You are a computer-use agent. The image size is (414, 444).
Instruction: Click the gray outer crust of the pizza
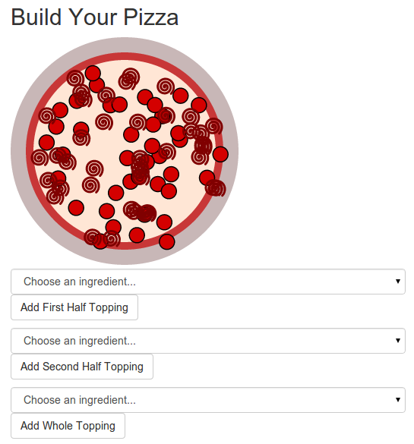[x=125, y=45]
